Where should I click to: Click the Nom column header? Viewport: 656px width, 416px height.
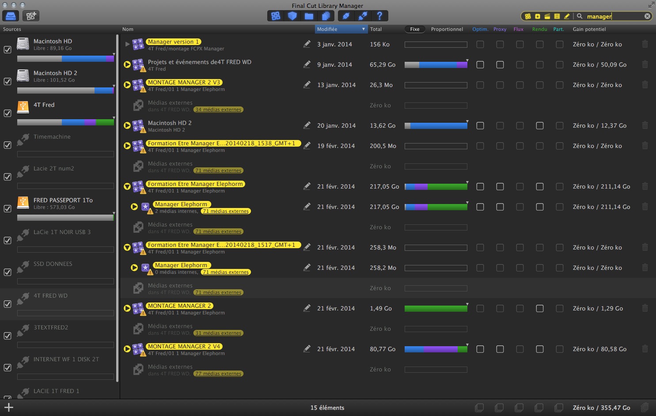point(128,29)
